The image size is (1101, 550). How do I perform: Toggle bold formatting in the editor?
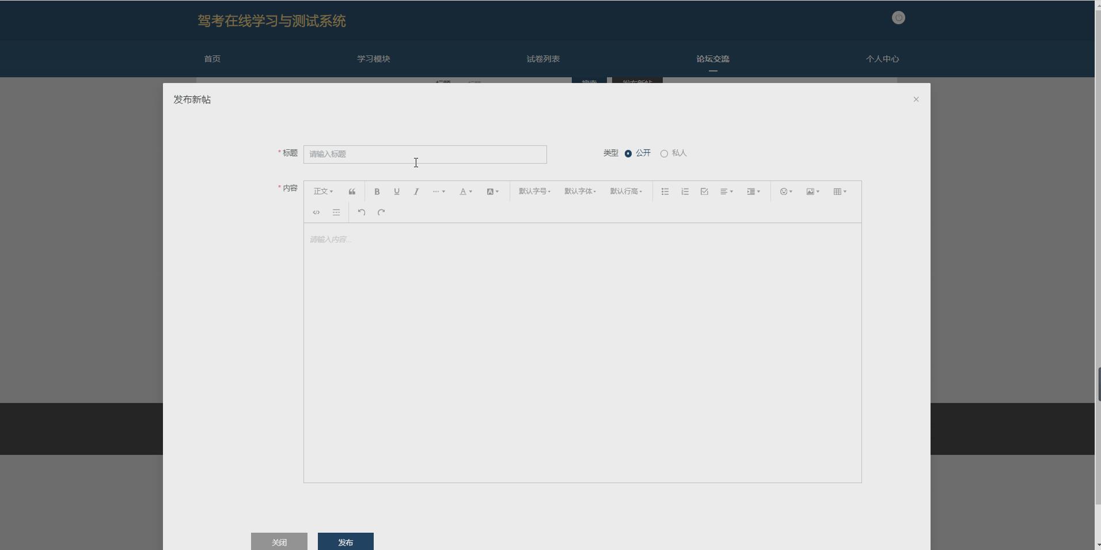pos(376,191)
